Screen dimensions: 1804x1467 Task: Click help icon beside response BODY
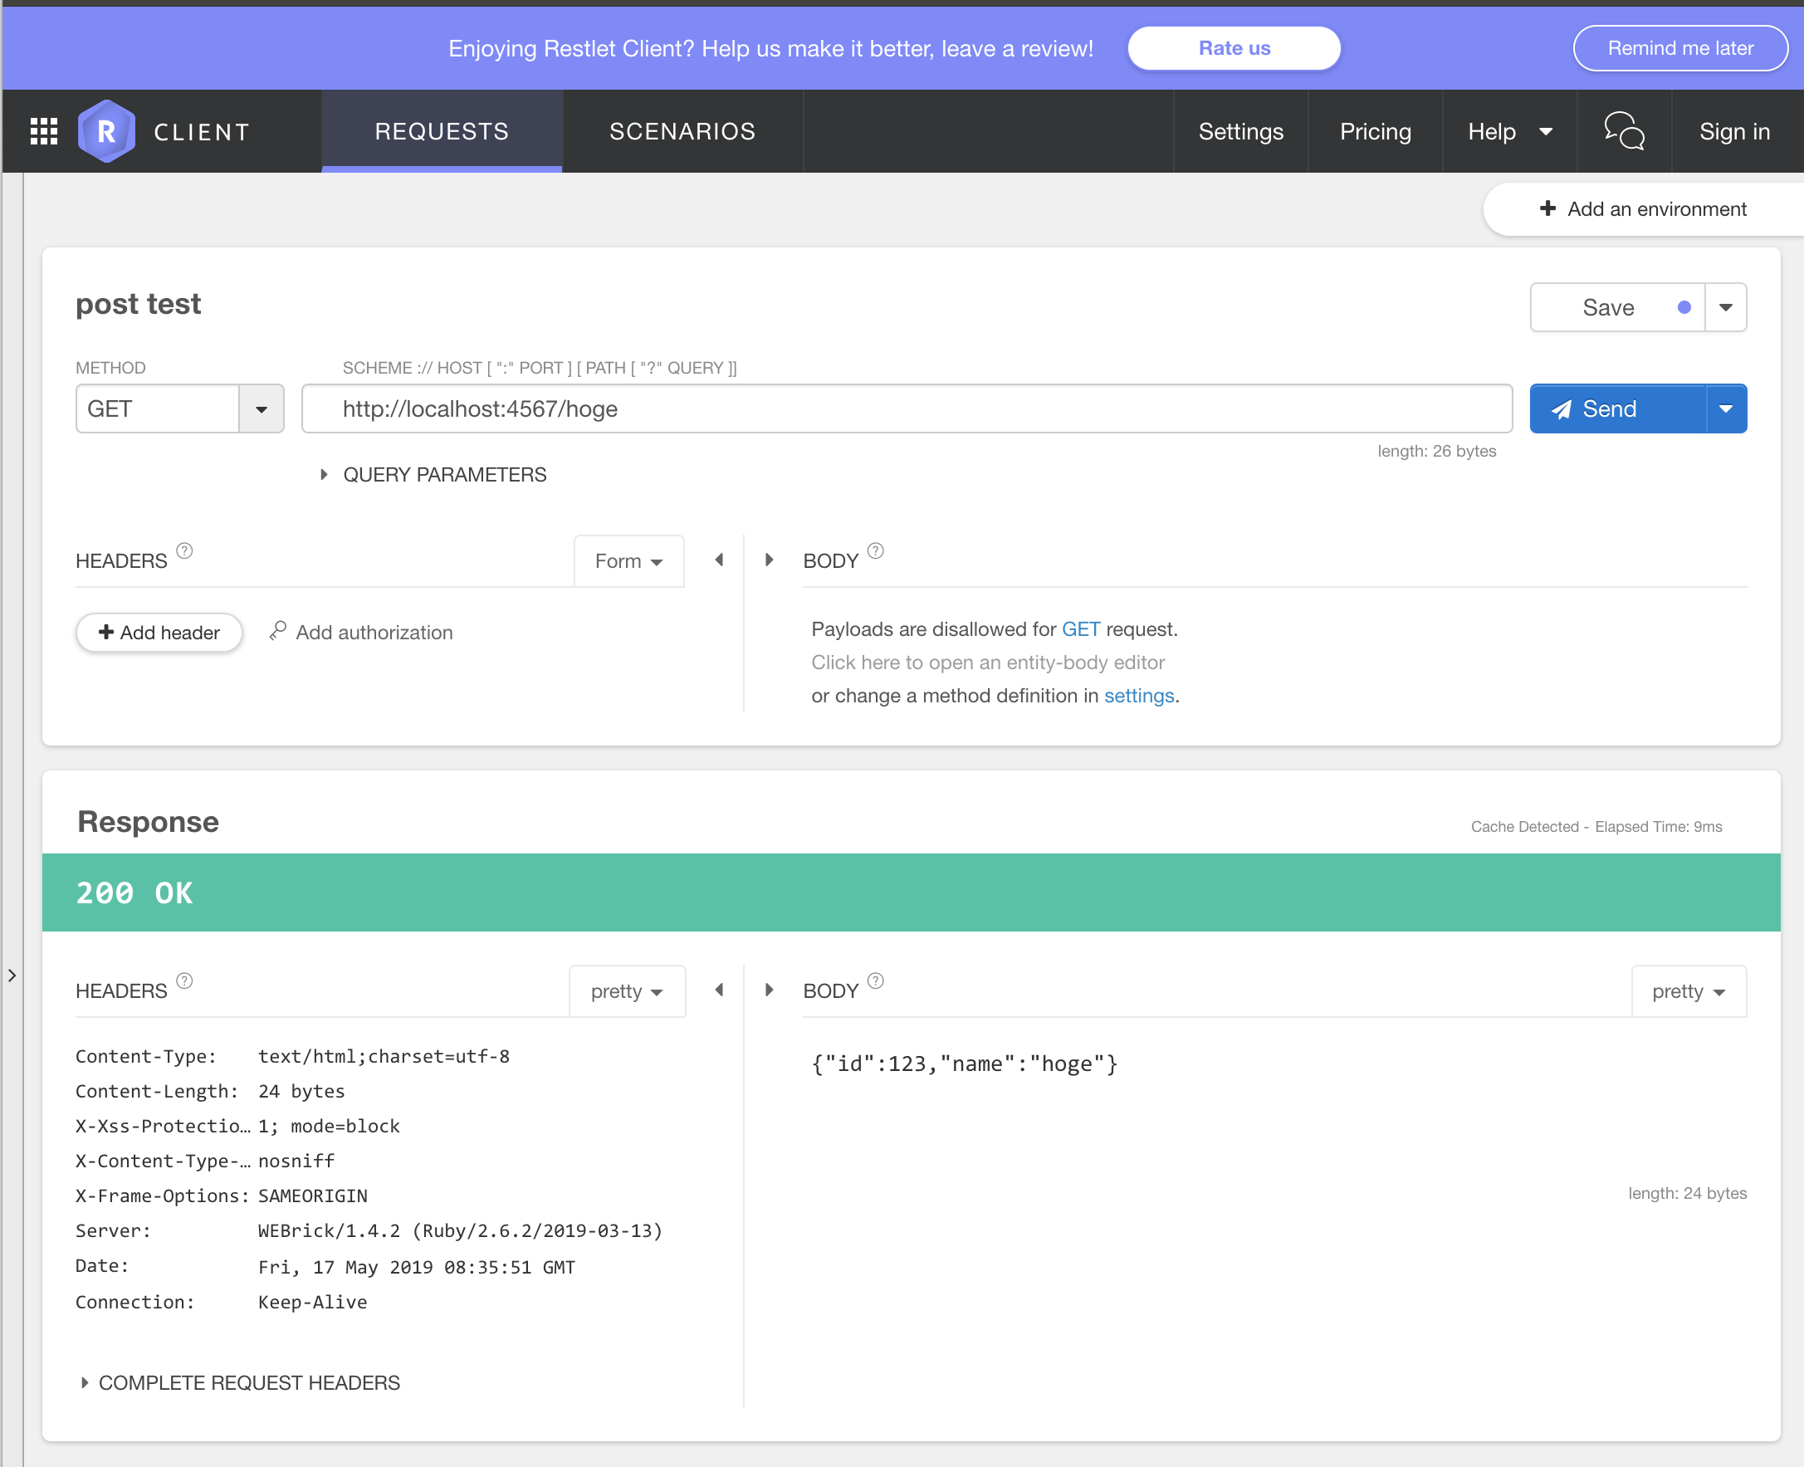(x=875, y=981)
